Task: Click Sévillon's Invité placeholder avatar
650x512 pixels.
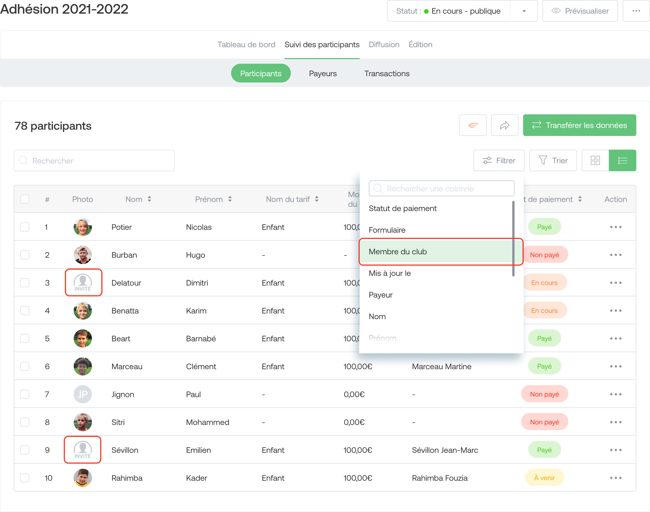Action: (x=83, y=450)
